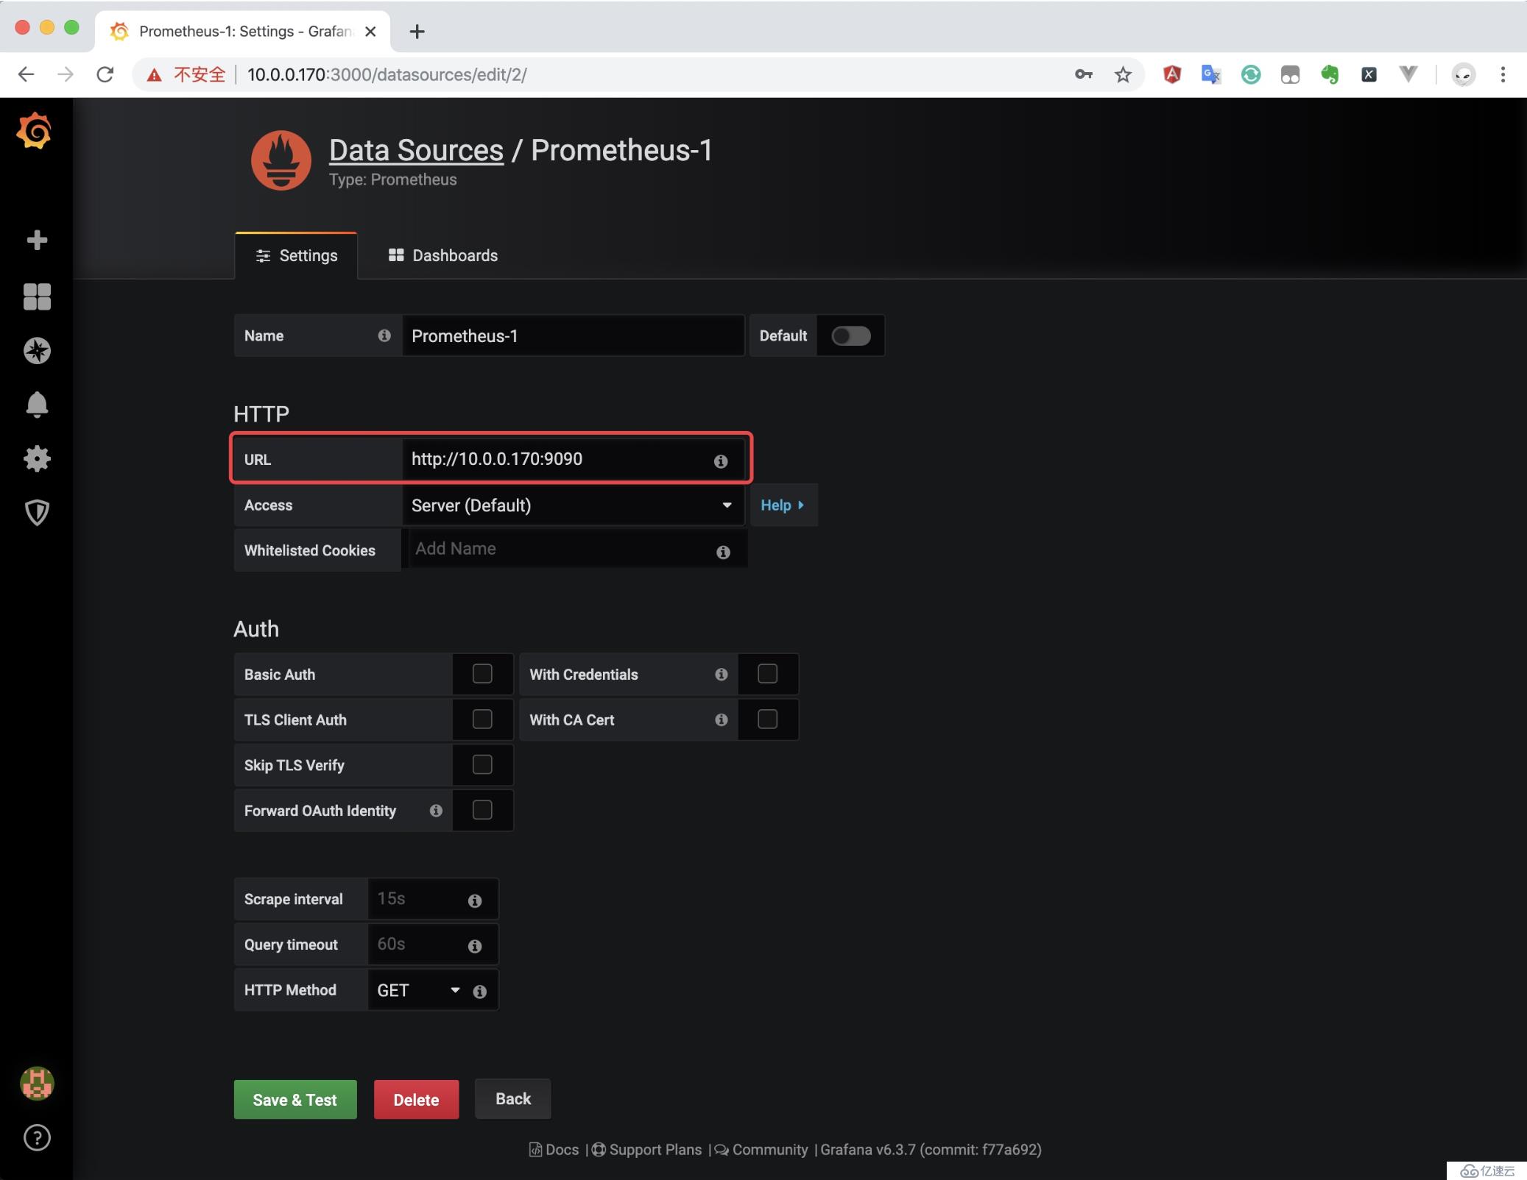The width and height of the screenshot is (1527, 1180).
Task: Enable the Skip TLS Verify checkbox
Action: point(482,765)
